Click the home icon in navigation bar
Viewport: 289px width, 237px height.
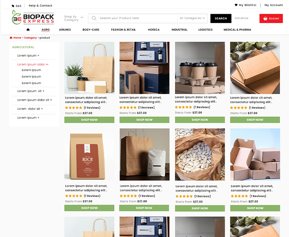click(28, 30)
